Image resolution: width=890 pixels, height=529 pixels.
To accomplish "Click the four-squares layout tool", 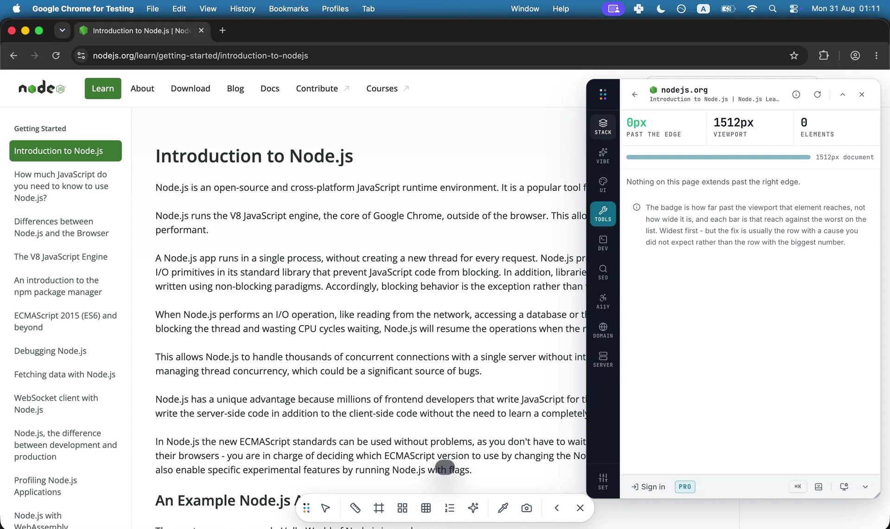I will (402, 508).
